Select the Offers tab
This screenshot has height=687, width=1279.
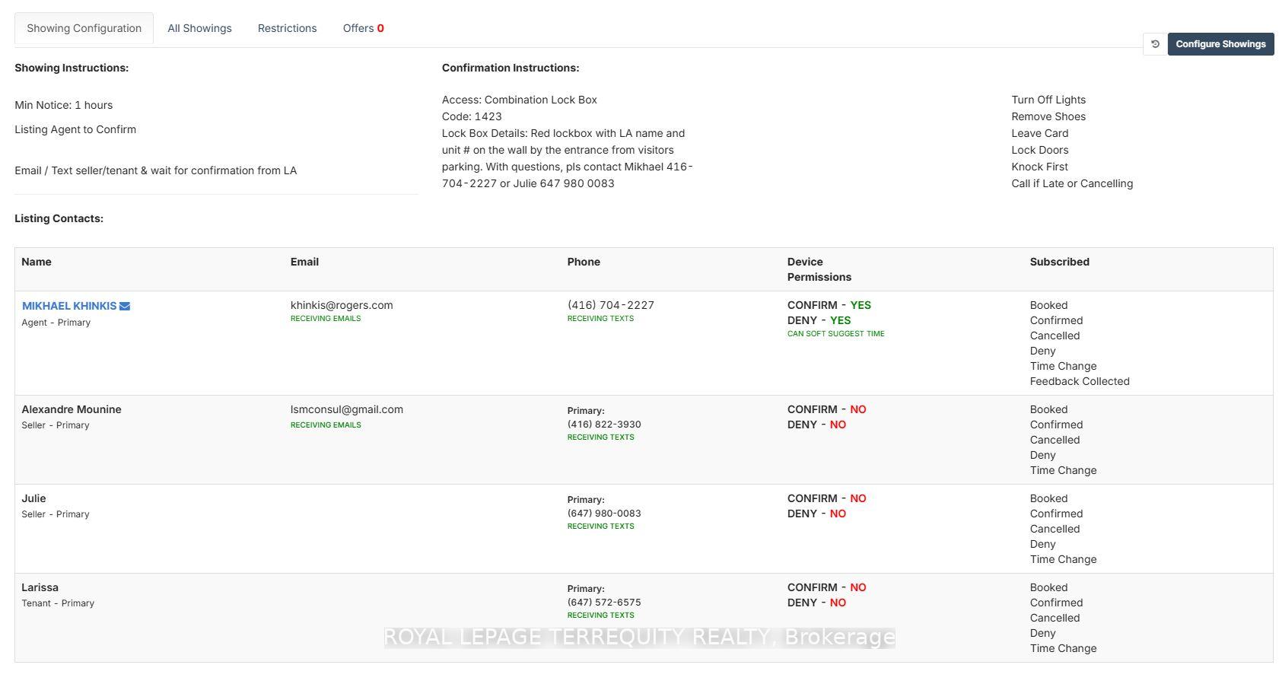363,28
